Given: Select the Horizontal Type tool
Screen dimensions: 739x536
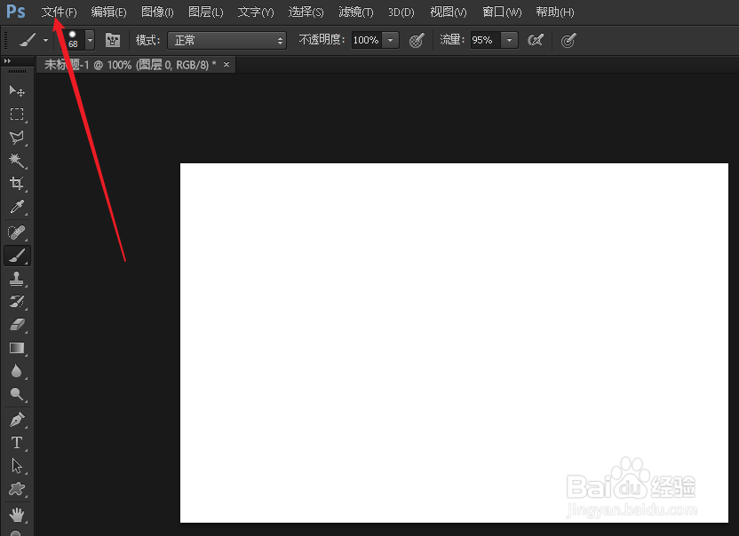Looking at the screenshot, I should (x=17, y=443).
